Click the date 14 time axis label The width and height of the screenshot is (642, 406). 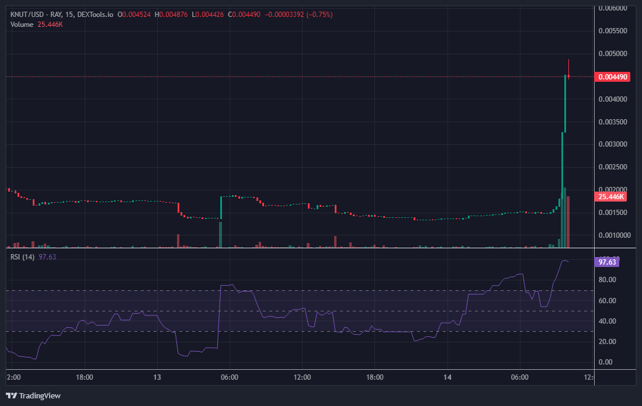pyautogui.click(x=447, y=377)
